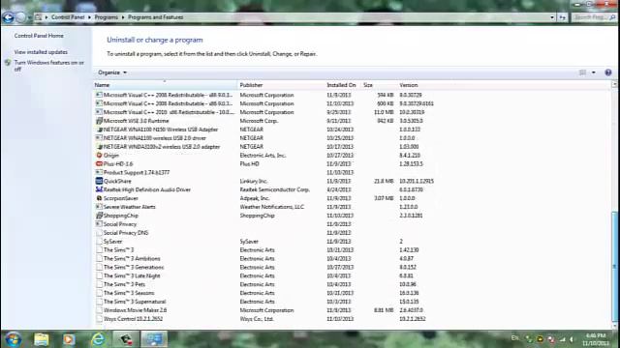Click the vertical scrollbar thumb

click(x=614, y=267)
